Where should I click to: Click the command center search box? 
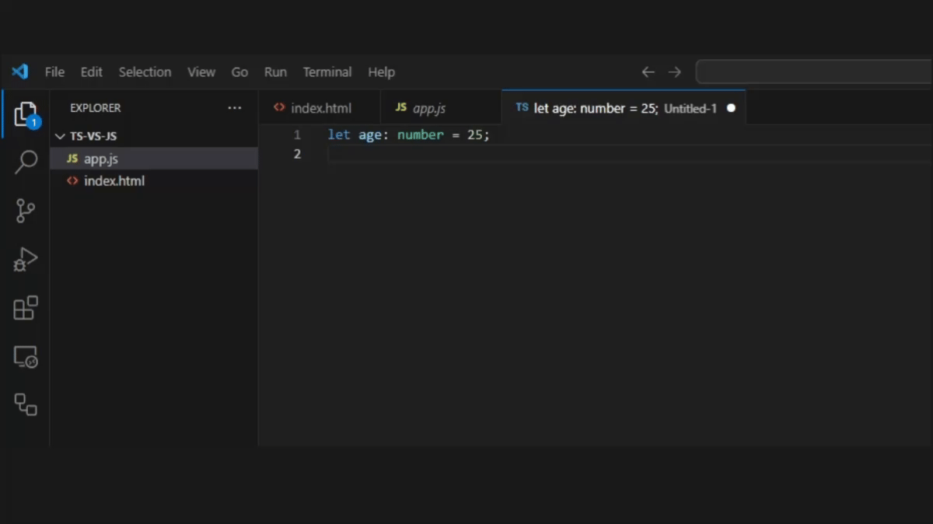pos(814,72)
